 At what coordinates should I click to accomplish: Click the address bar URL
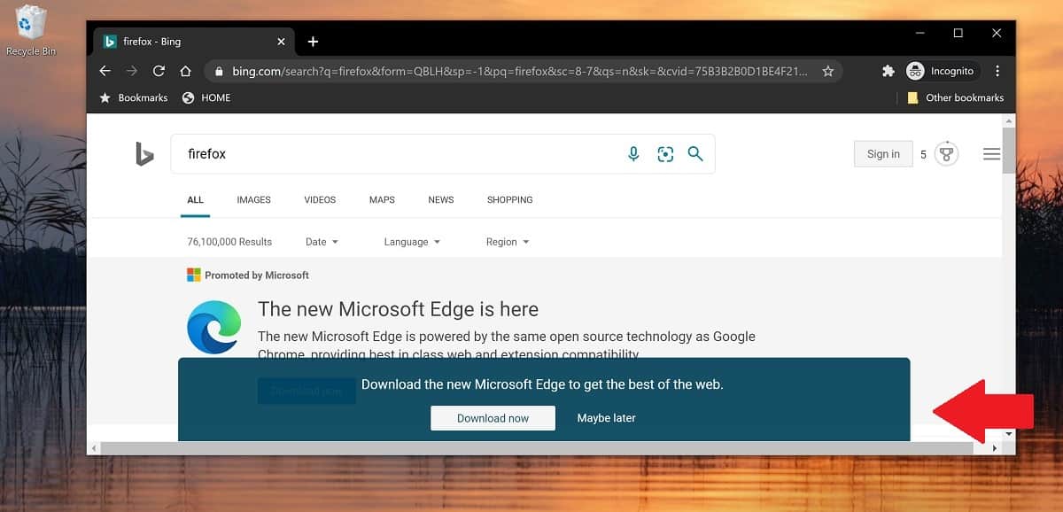(519, 71)
